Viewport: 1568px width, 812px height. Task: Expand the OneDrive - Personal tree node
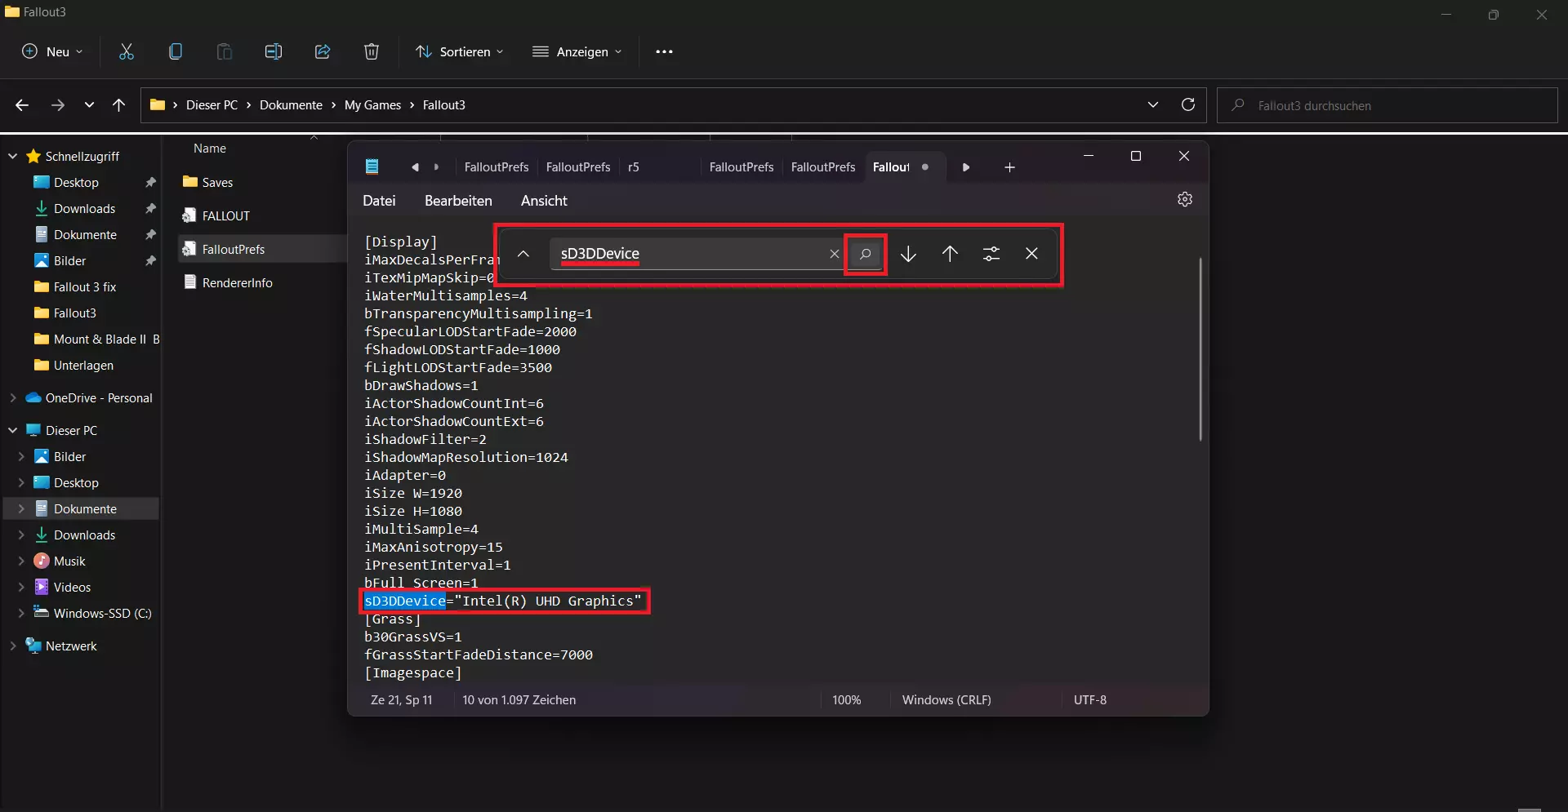tap(13, 398)
